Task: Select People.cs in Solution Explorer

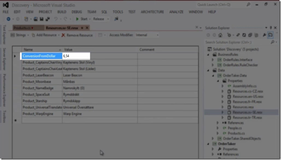Action: click(235, 128)
